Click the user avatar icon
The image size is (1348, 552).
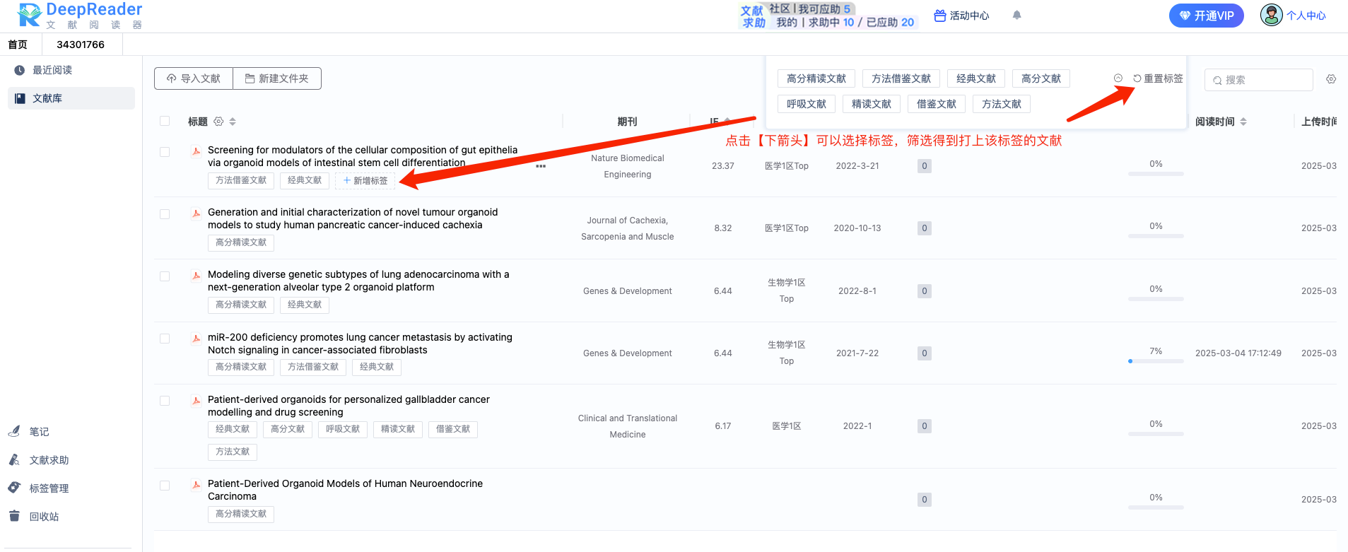1271,15
